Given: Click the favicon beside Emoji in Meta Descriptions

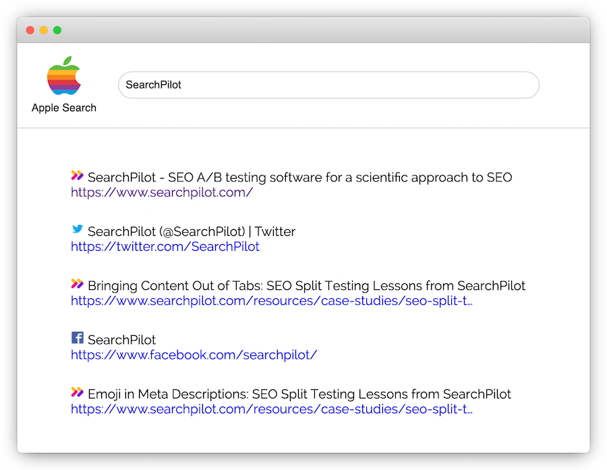Looking at the screenshot, I should pyautogui.click(x=77, y=392).
